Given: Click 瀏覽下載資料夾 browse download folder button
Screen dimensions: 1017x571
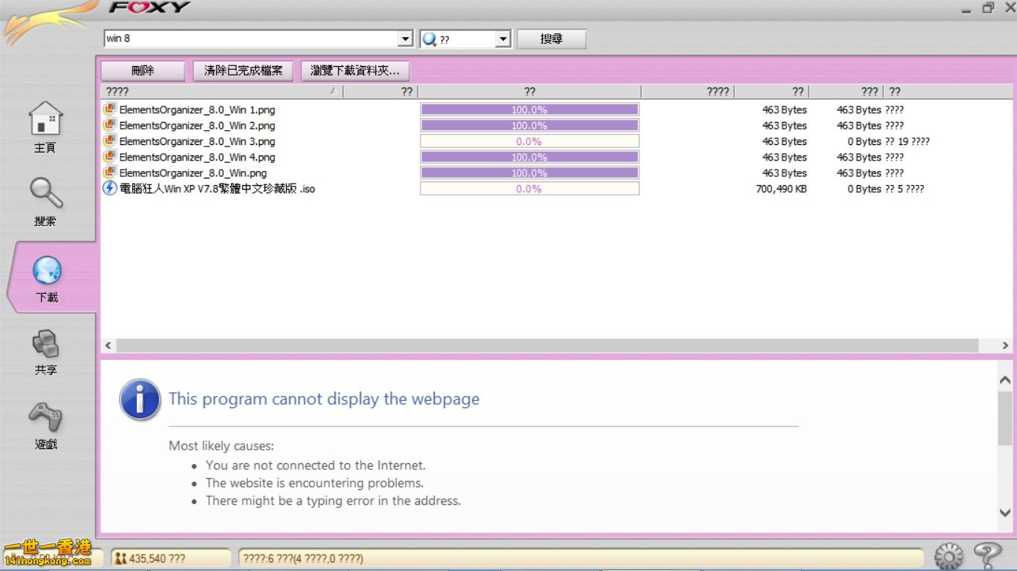Looking at the screenshot, I should [355, 71].
